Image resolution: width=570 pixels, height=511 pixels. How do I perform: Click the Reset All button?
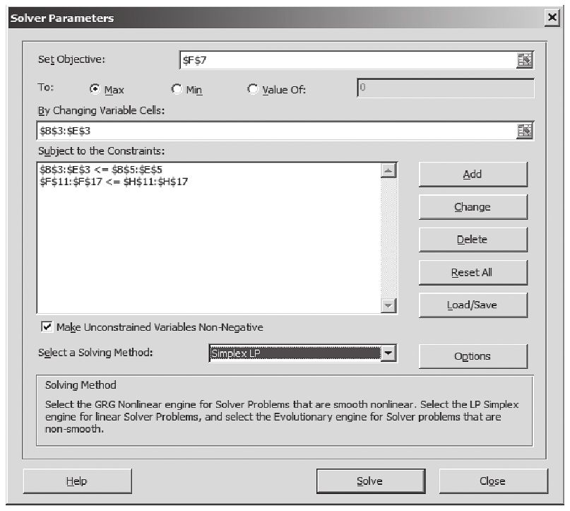[473, 272]
